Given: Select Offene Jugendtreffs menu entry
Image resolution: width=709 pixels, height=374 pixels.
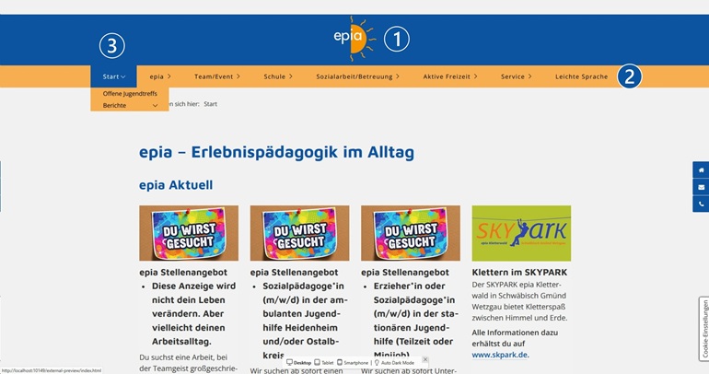Looking at the screenshot, I should click(129, 95).
